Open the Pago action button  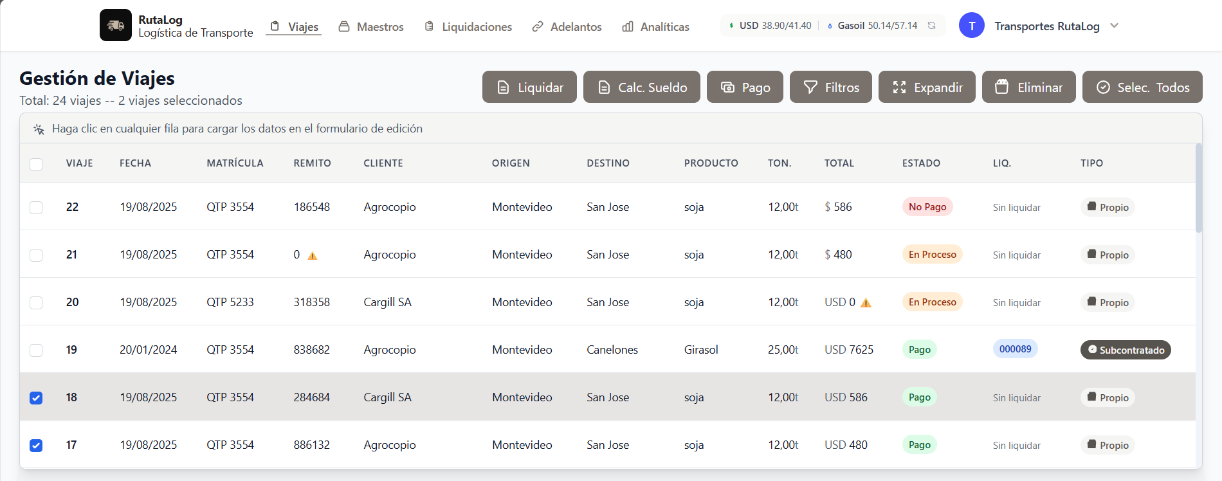(x=745, y=87)
